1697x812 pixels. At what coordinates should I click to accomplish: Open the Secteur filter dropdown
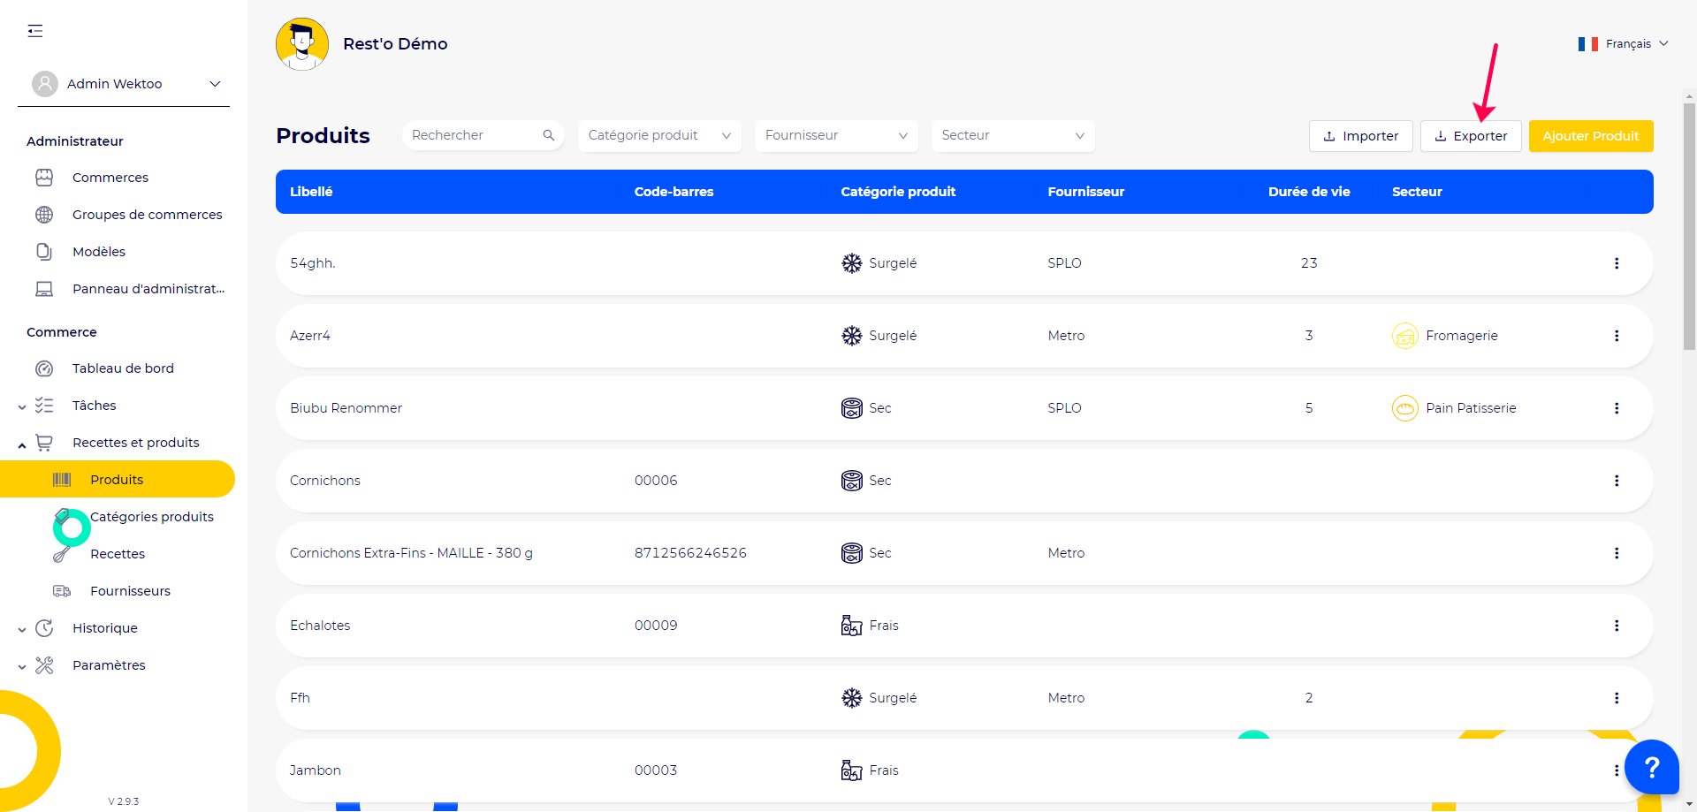click(x=1013, y=135)
